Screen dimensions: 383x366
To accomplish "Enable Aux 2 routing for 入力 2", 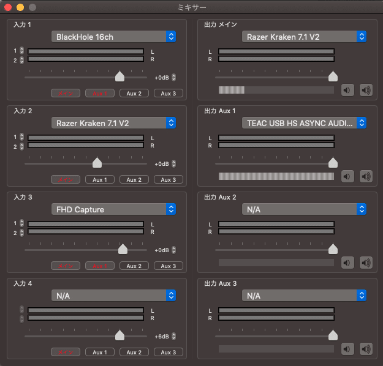I will [x=134, y=180].
